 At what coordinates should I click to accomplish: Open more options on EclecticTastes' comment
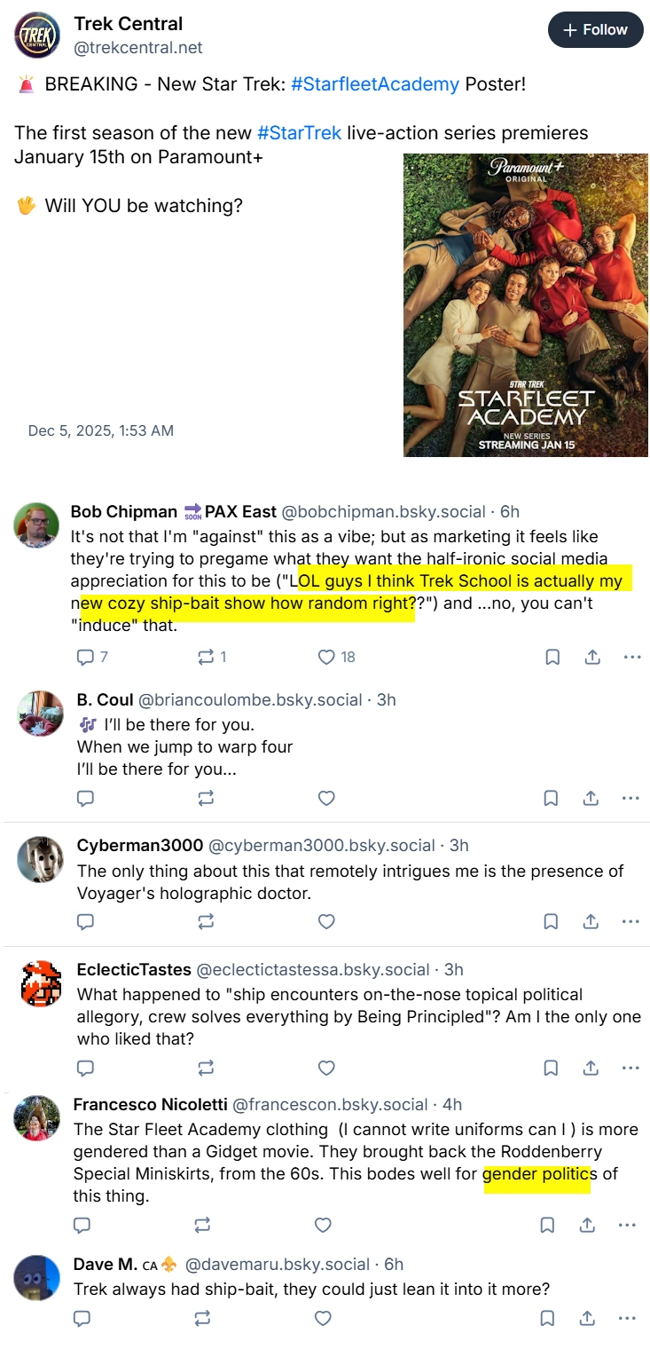pyautogui.click(x=631, y=1068)
